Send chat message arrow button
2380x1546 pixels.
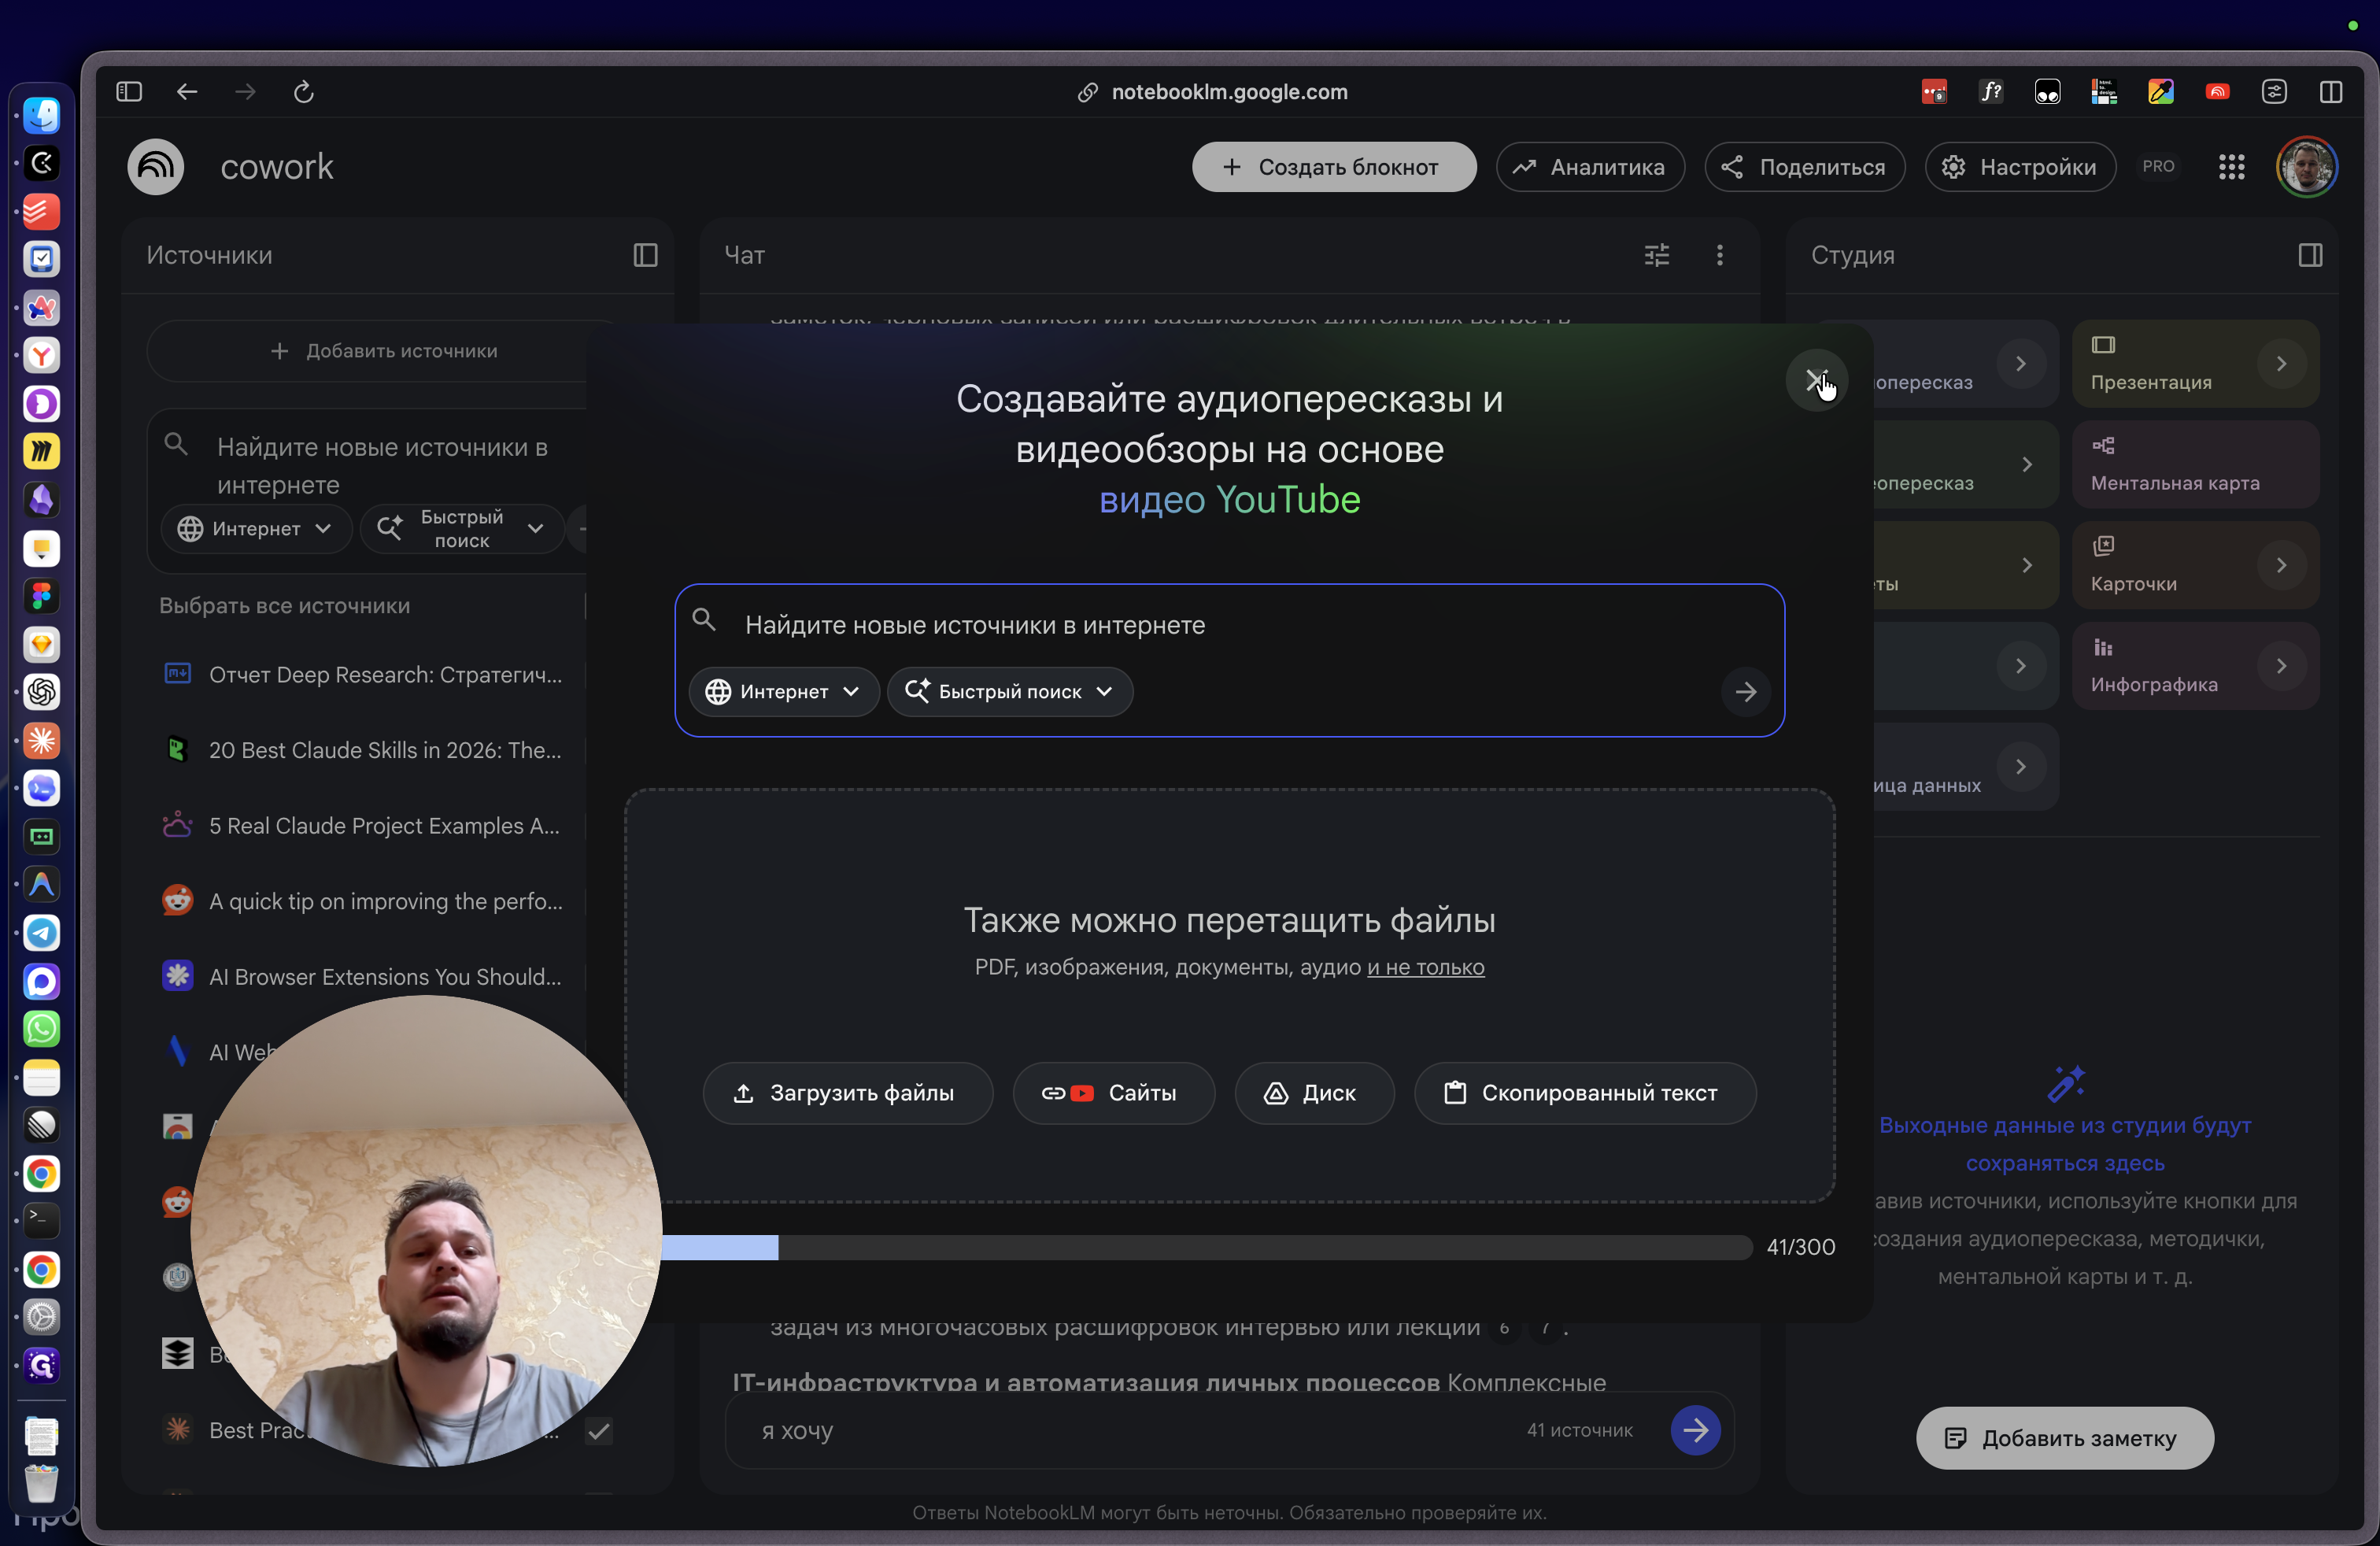pos(1695,1430)
